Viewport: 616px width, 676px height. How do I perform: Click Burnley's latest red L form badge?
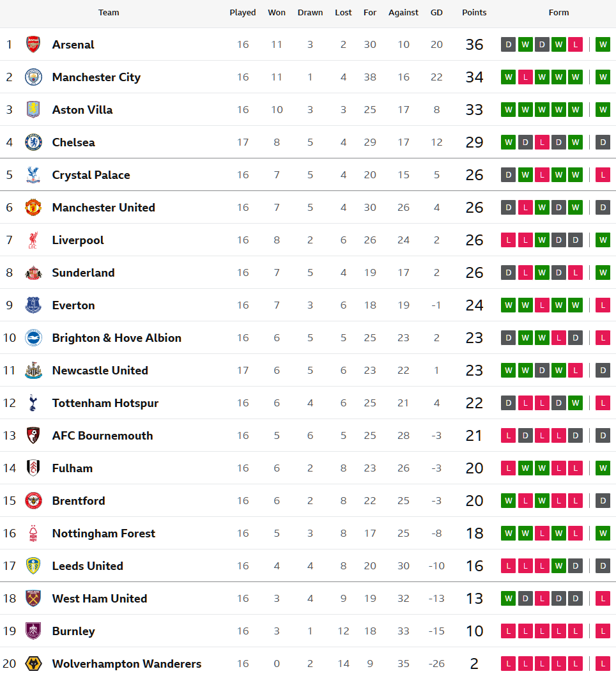click(603, 631)
